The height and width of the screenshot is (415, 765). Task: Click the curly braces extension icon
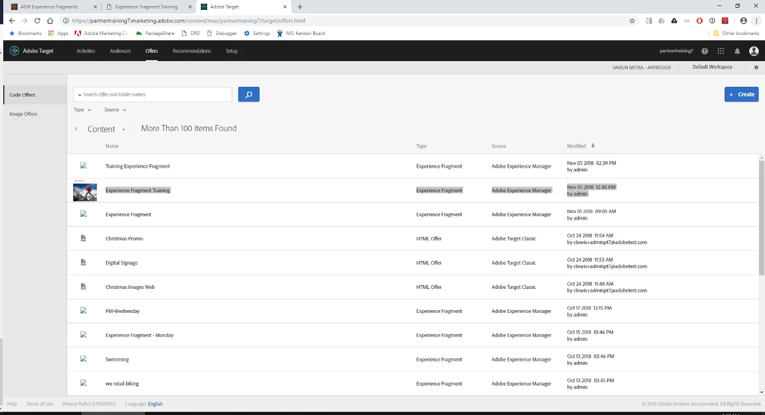(687, 21)
